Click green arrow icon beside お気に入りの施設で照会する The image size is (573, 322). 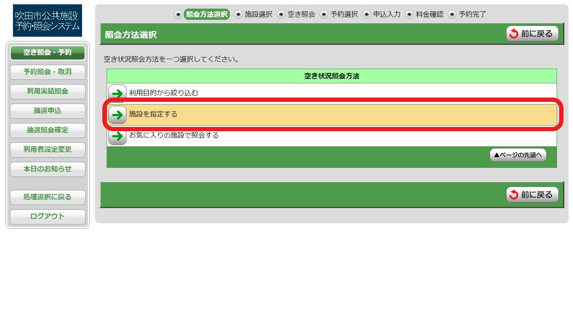(x=117, y=136)
